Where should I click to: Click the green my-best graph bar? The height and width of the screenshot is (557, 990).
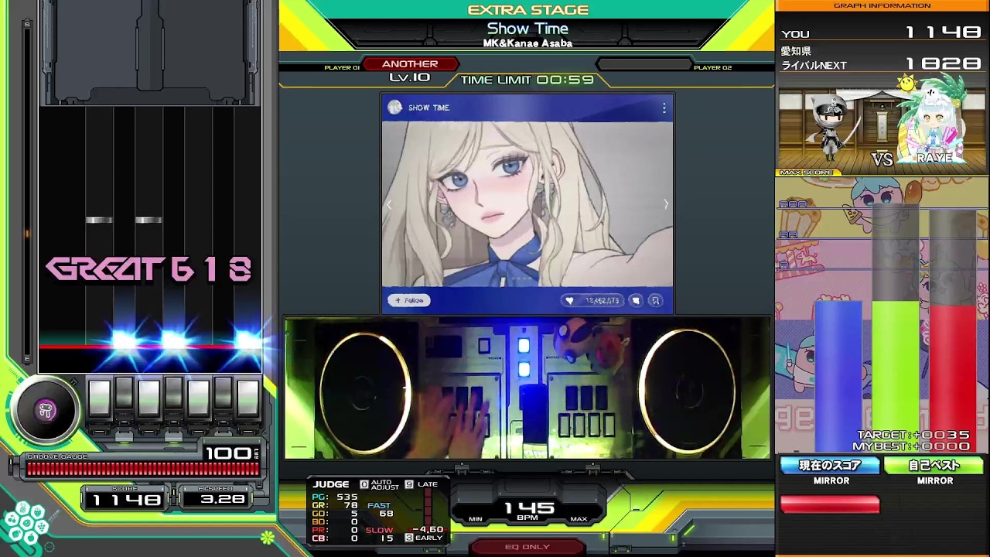coord(896,377)
